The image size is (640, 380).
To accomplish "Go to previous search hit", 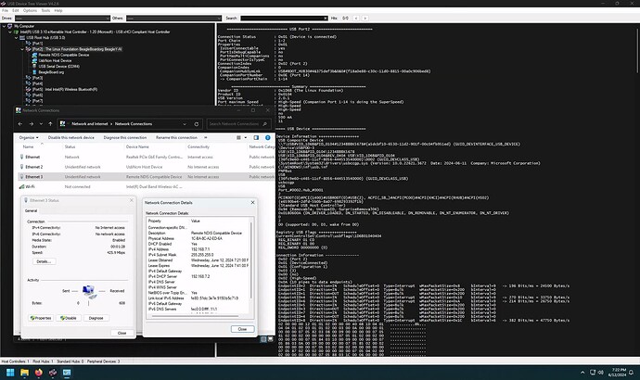I will [356, 19].
